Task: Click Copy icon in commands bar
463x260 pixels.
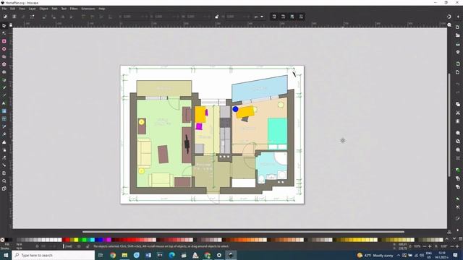Action: [458, 104]
